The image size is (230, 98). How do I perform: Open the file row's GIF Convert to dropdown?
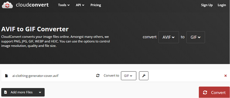click(129, 76)
